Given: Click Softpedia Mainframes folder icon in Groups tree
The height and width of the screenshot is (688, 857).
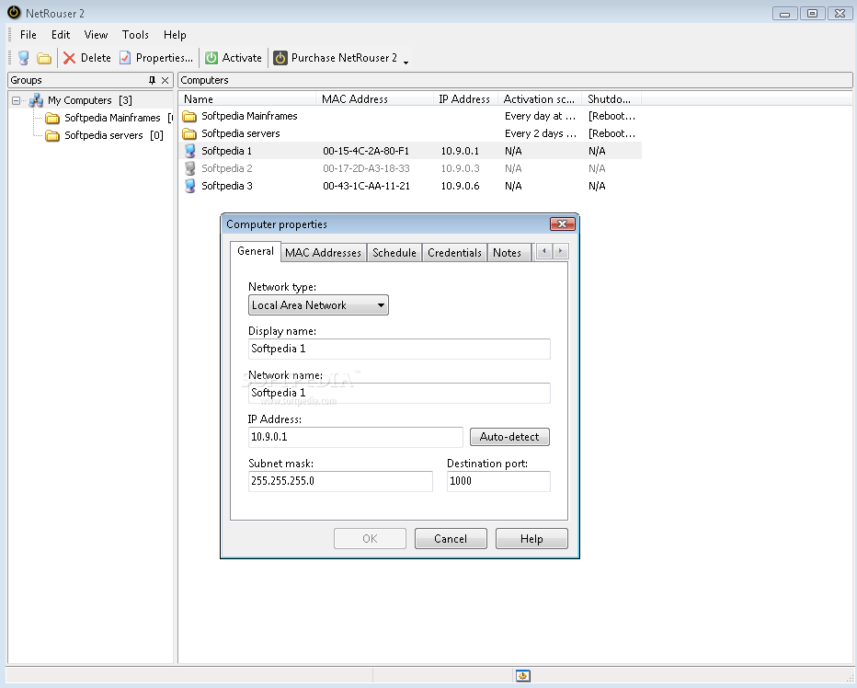Looking at the screenshot, I should click(x=52, y=118).
